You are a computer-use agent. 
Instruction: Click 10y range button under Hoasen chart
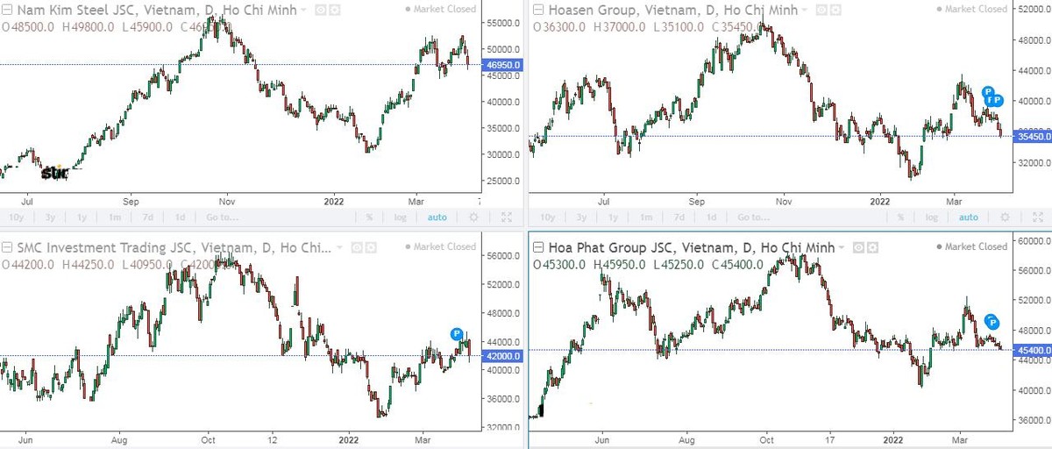547,217
